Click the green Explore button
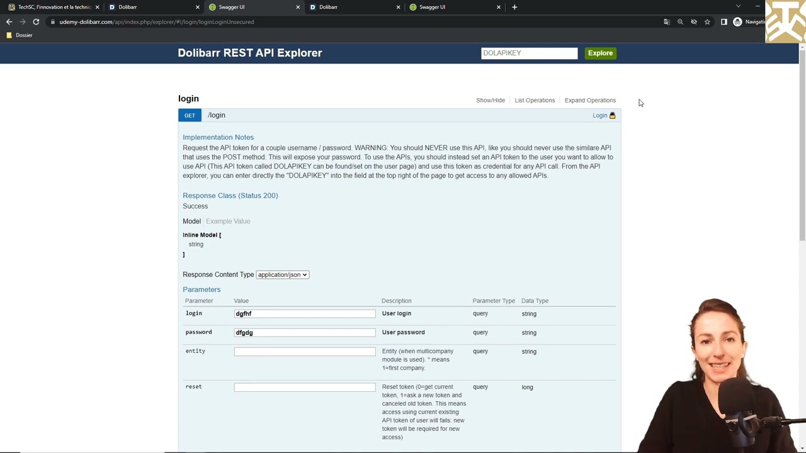The width and height of the screenshot is (806, 453). point(600,53)
